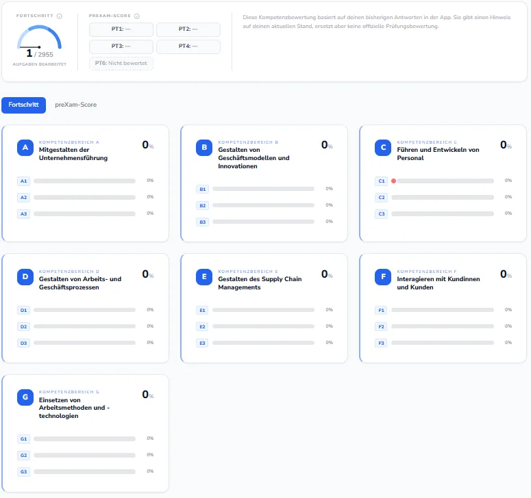Select the B3 sub-area tag
The width and height of the screenshot is (531, 498).
point(203,222)
